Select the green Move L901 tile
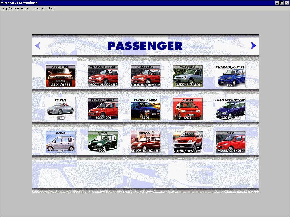This screenshot has height=217, width=290. coord(103,142)
